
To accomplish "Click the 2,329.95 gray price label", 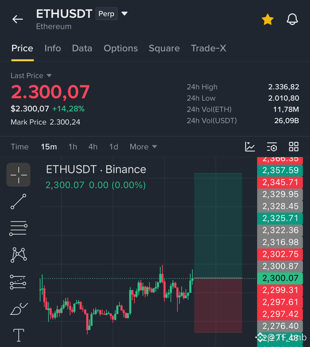I will [x=280, y=194].
